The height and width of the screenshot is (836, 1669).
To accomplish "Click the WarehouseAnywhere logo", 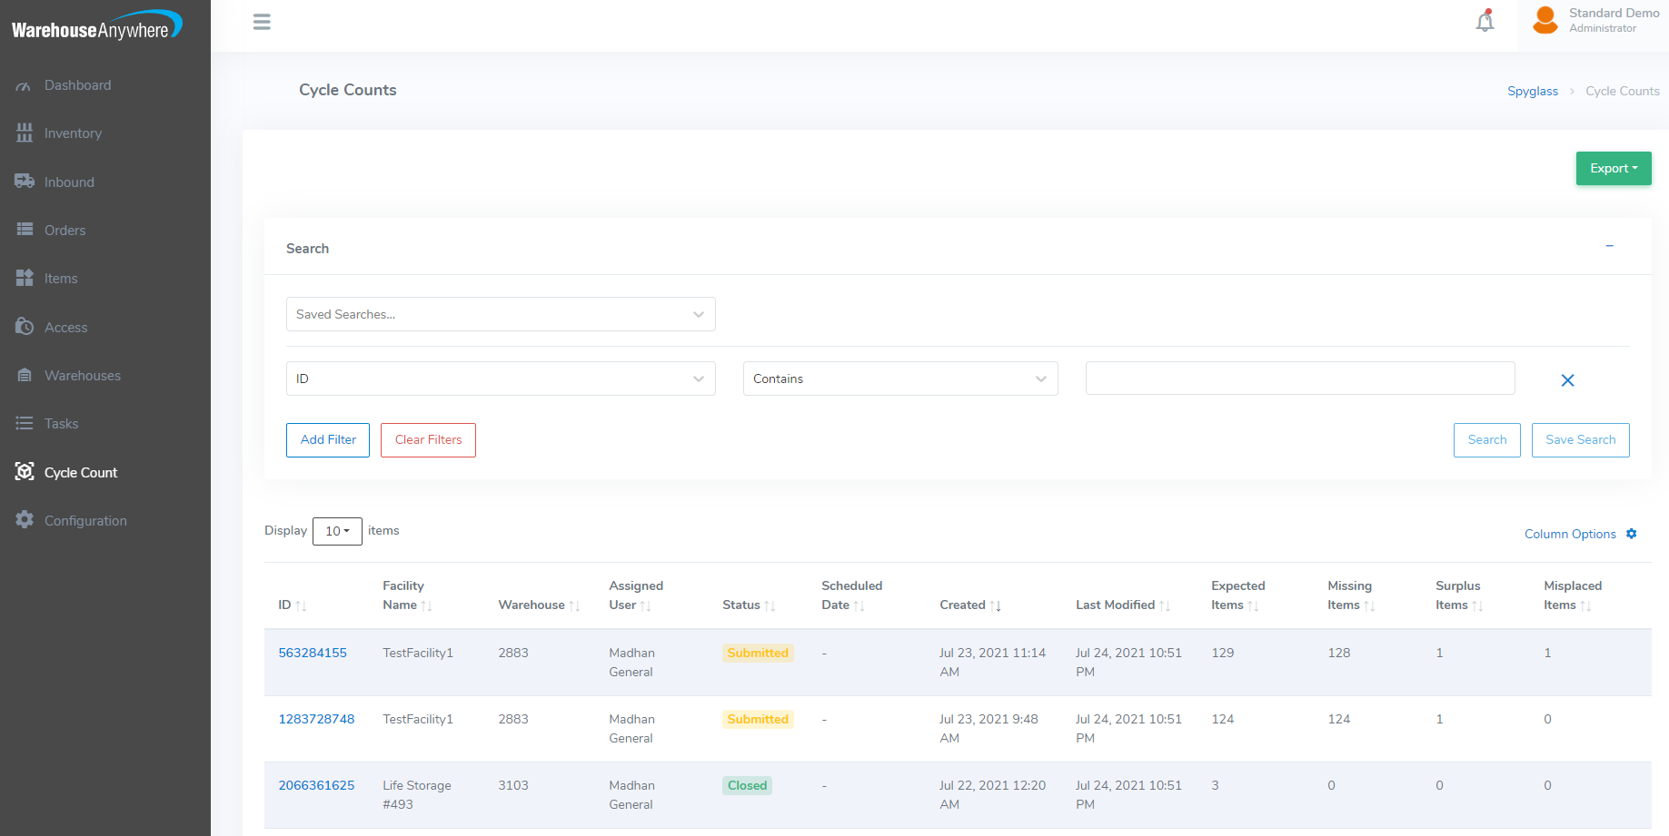I will (x=96, y=25).
